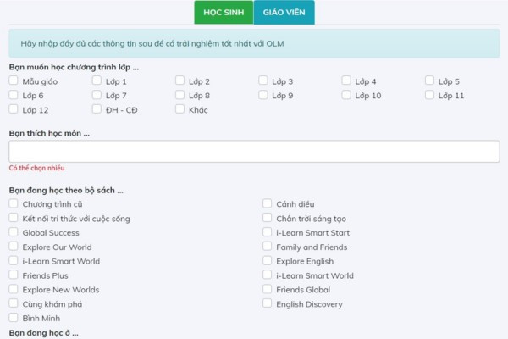Select the Explore English checkbox

point(267,260)
